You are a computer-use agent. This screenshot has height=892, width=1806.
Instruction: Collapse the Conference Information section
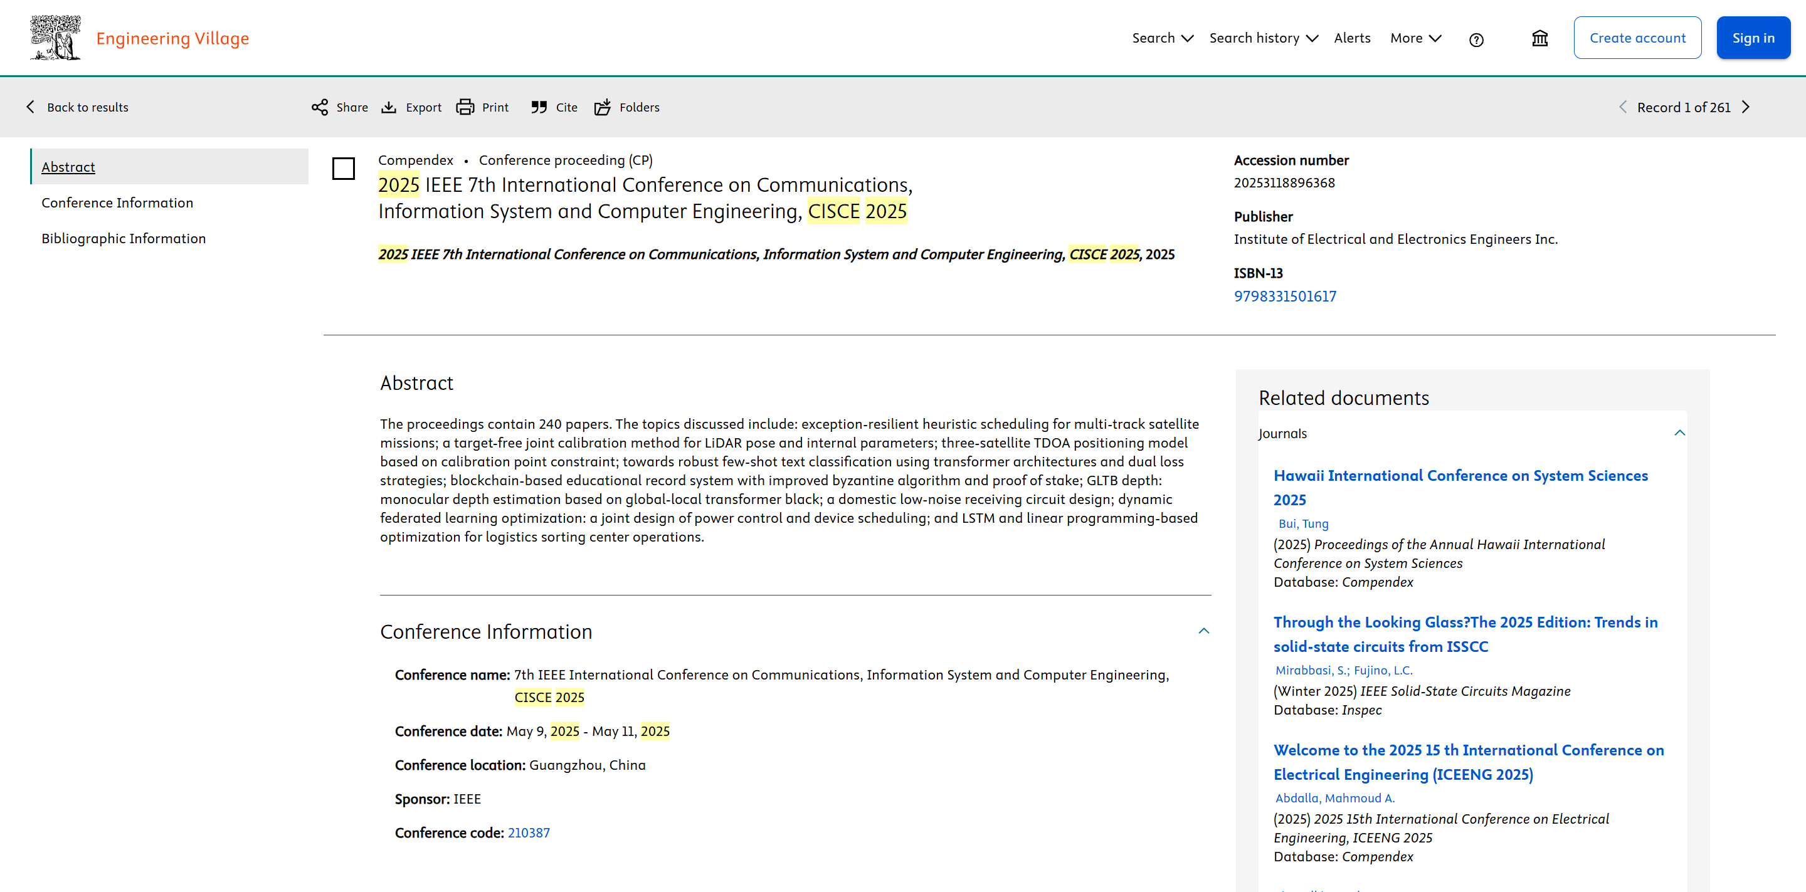click(x=1203, y=631)
